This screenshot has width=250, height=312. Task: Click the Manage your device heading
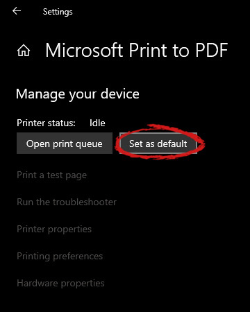tap(78, 94)
